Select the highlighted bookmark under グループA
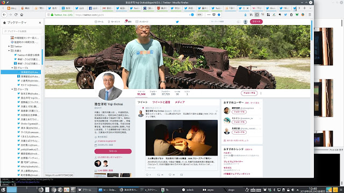The width and height of the screenshot is (344, 193). [21, 72]
